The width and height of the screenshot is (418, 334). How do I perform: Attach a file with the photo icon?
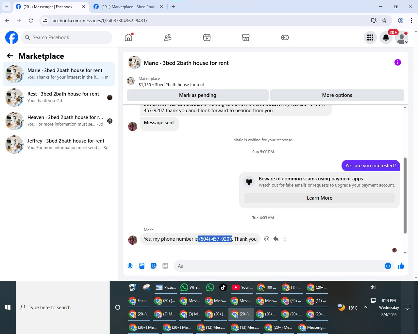(142, 266)
